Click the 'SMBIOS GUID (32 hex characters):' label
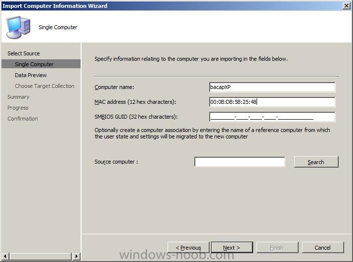 coord(136,117)
